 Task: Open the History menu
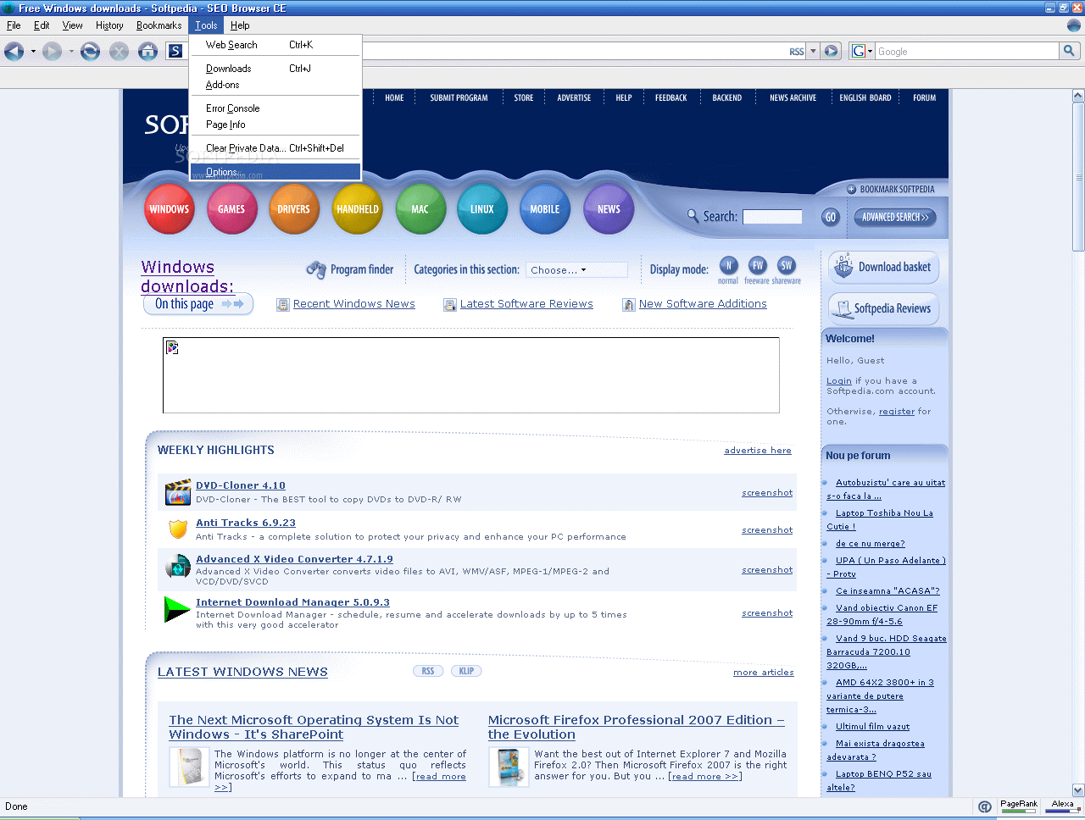[x=109, y=25]
